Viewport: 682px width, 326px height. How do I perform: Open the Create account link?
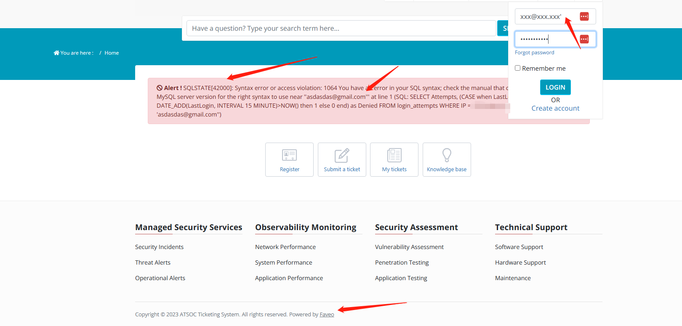[x=555, y=108]
